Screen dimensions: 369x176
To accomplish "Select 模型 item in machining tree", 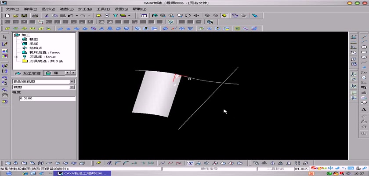I will pos(34,39).
